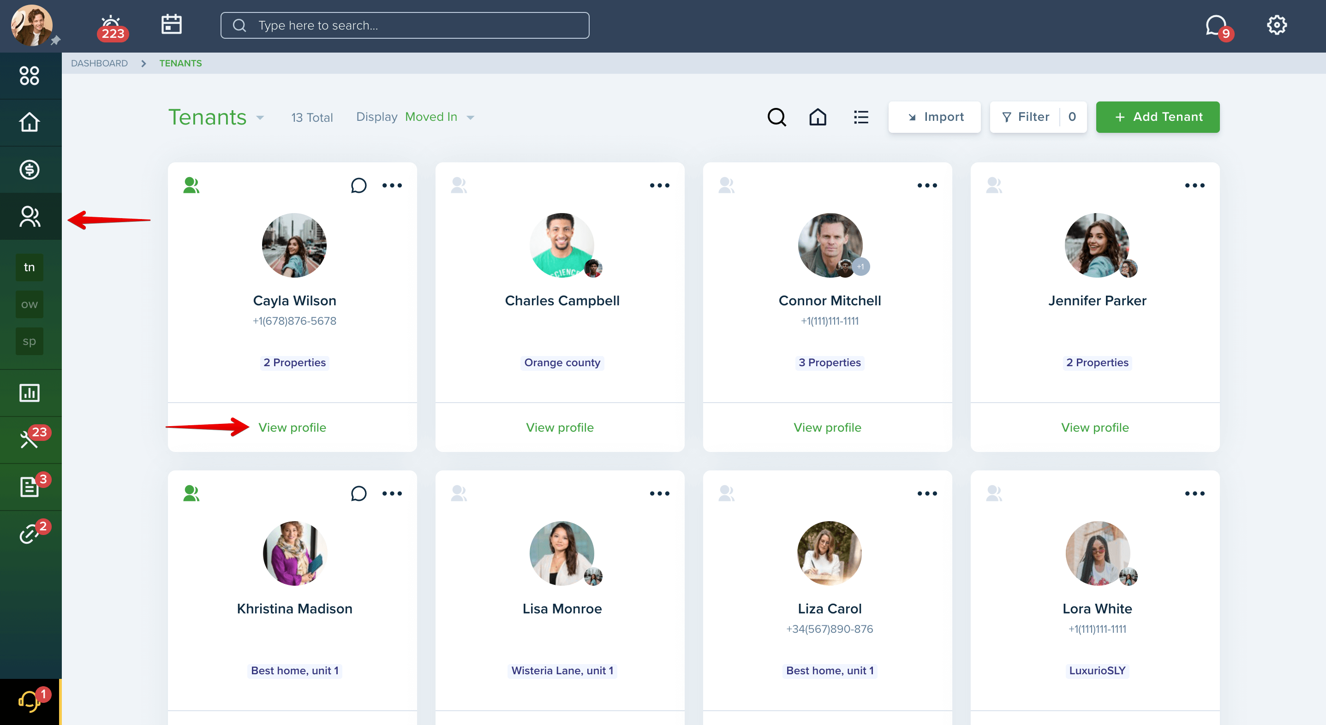Click the 'LuxurioSLY' property tag
The image size is (1326, 725).
pyautogui.click(x=1098, y=671)
